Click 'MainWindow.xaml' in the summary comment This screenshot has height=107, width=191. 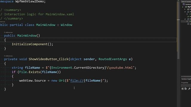click(x=60, y=14)
